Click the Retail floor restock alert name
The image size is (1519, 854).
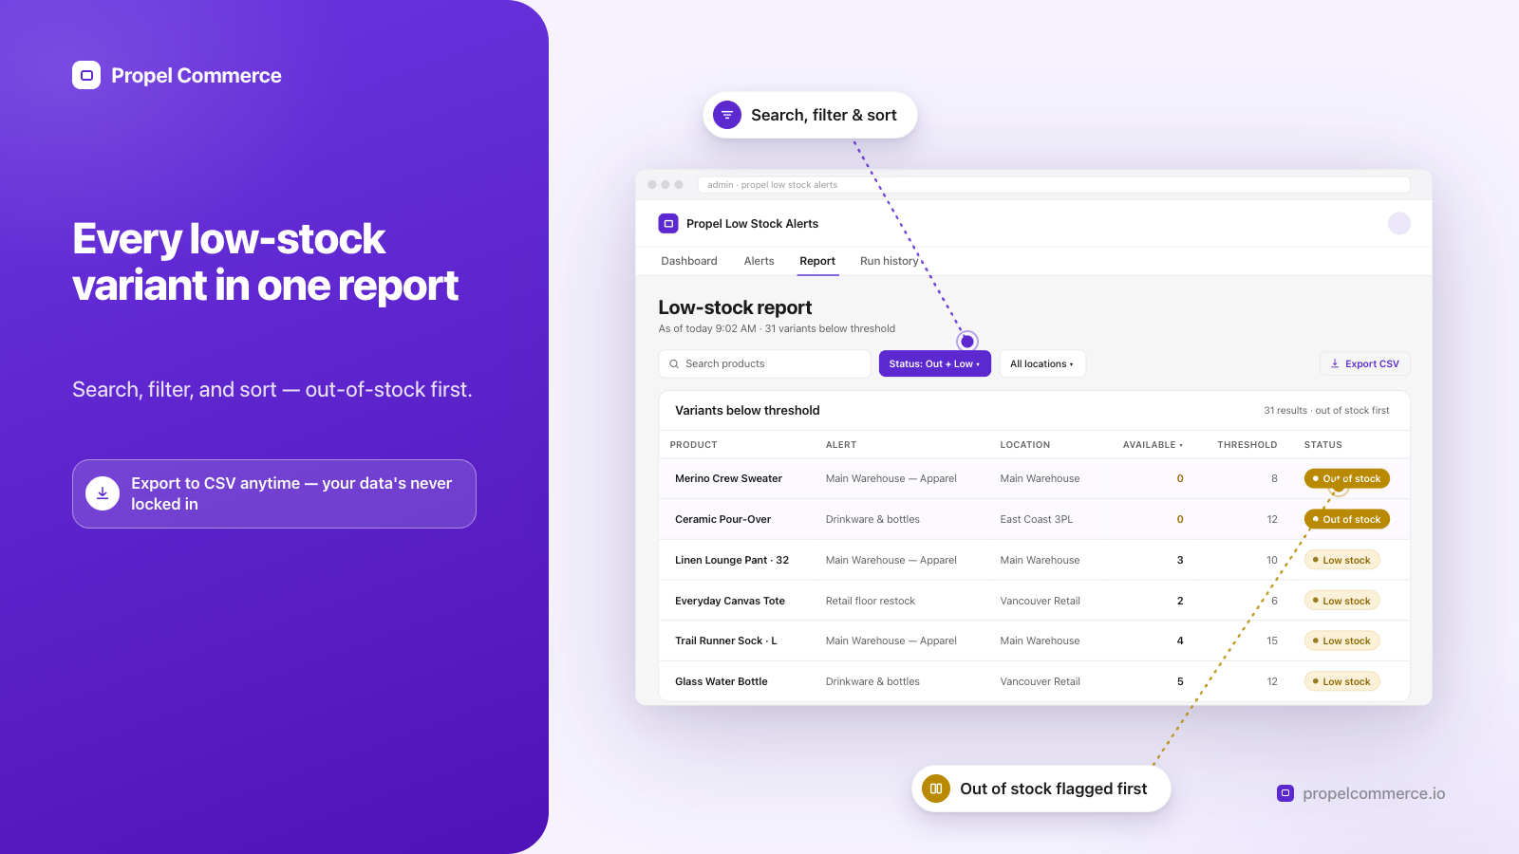tap(871, 601)
